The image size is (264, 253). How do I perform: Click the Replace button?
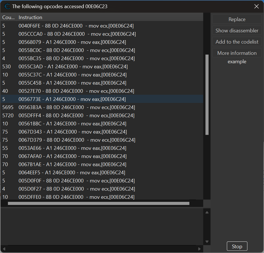pyautogui.click(x=237, y=19)
